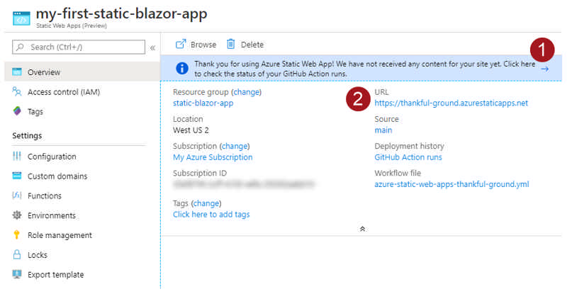Click the Overview sidebar icon

pos(17,72)
